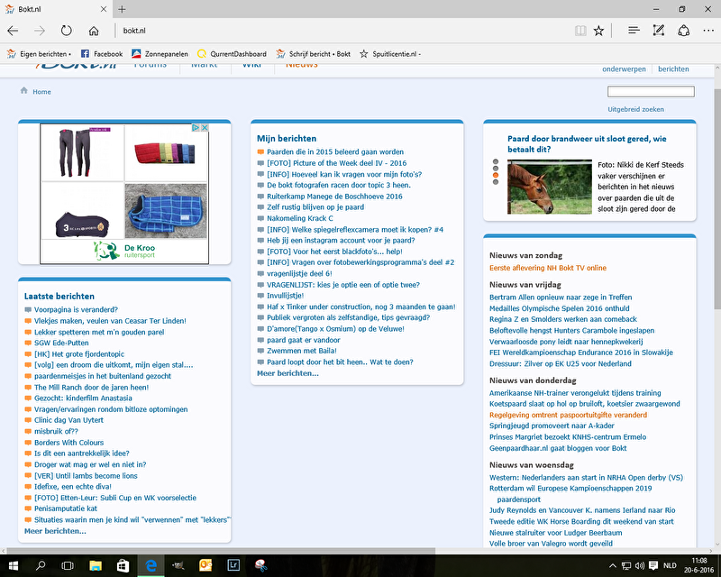Click the site search input field
Viewport: 721px width, 577px height.
(x=651, y=92)
